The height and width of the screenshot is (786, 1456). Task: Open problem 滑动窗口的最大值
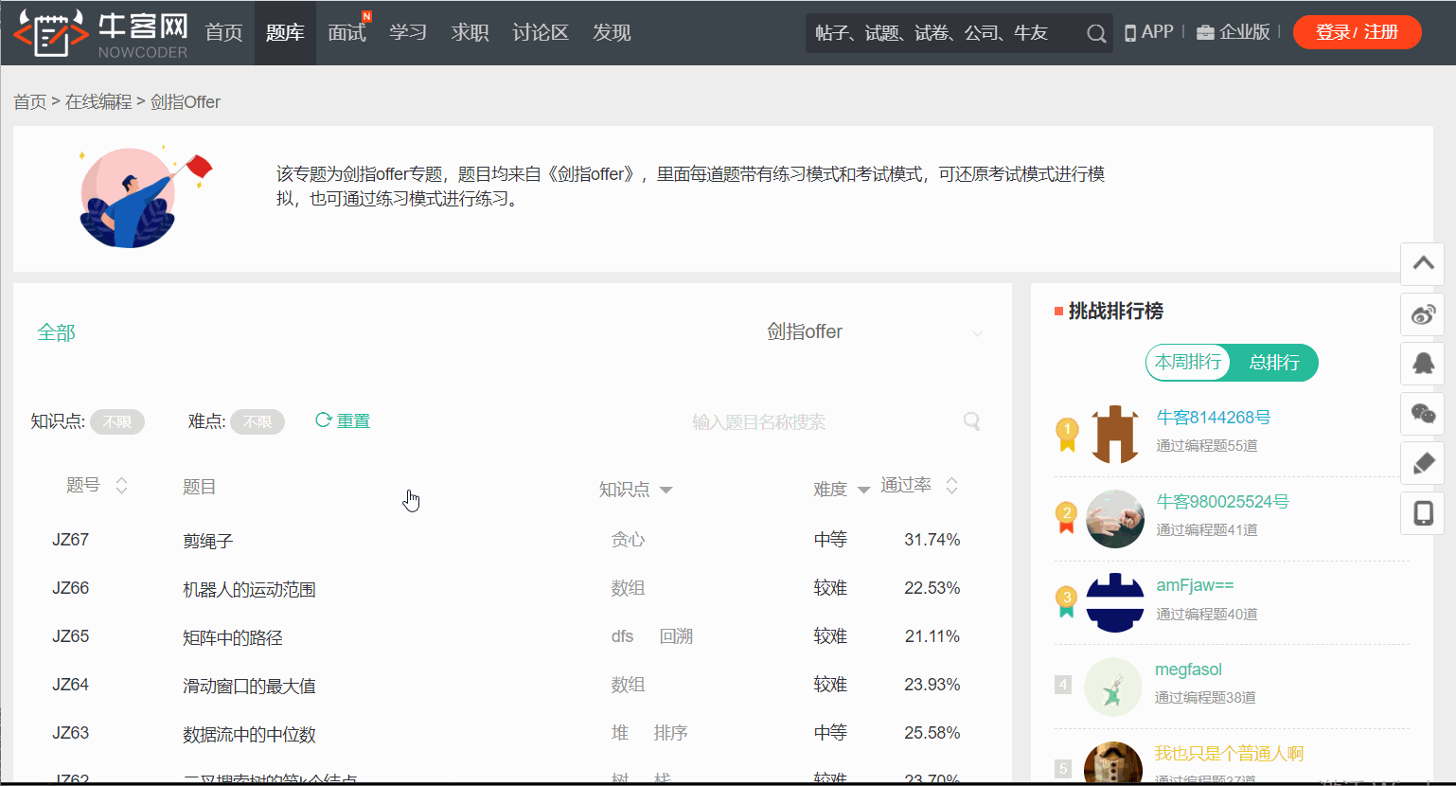click(249, 686)
